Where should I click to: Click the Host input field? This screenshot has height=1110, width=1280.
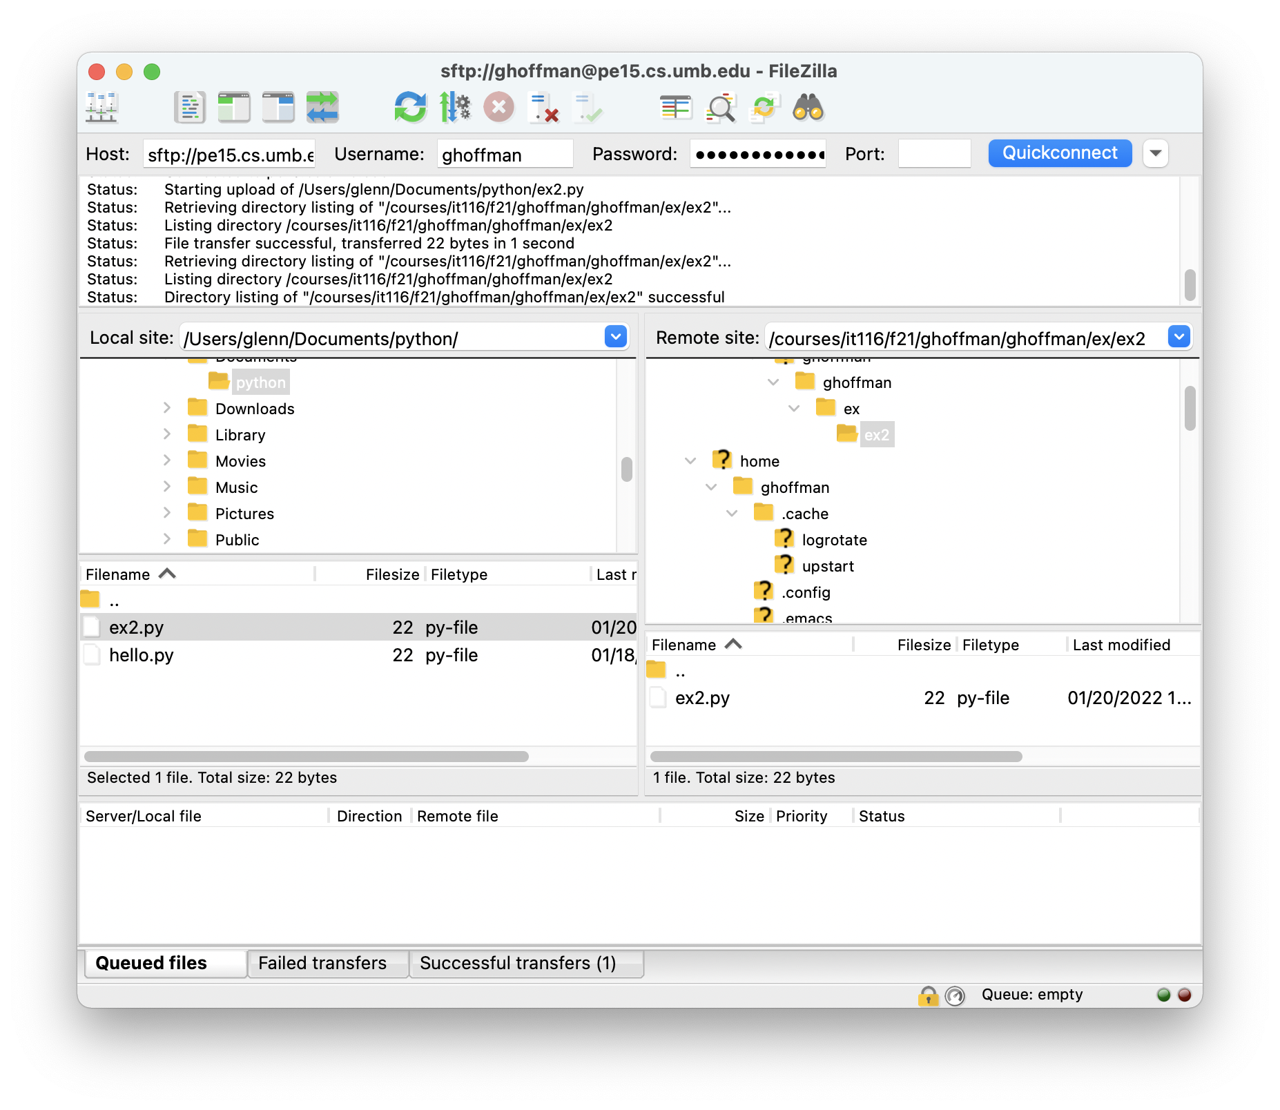coord(229,154)
